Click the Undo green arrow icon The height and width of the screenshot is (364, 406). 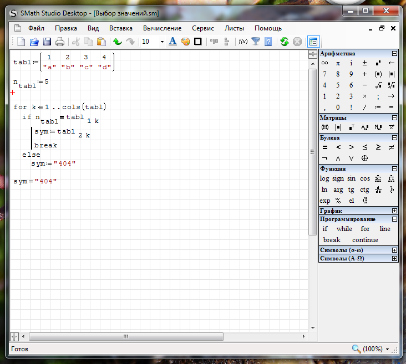(x=117, y=42)
